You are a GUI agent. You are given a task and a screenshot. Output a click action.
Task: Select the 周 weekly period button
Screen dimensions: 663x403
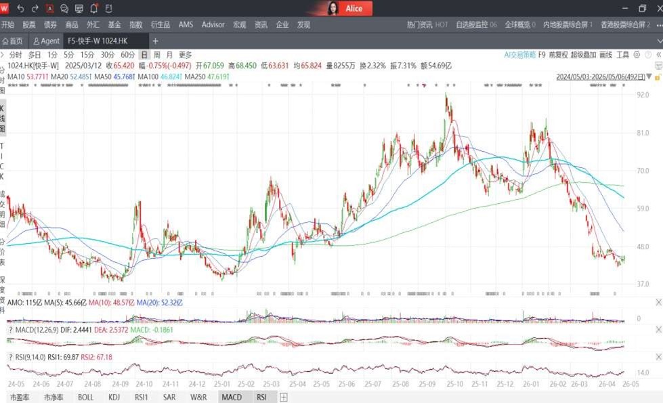coord(157,55)
